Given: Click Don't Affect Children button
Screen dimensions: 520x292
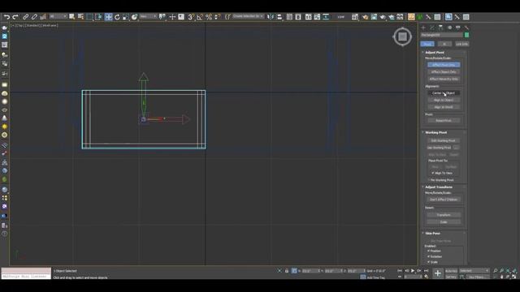Looking at the screenshot, I should tap(444, 200).
